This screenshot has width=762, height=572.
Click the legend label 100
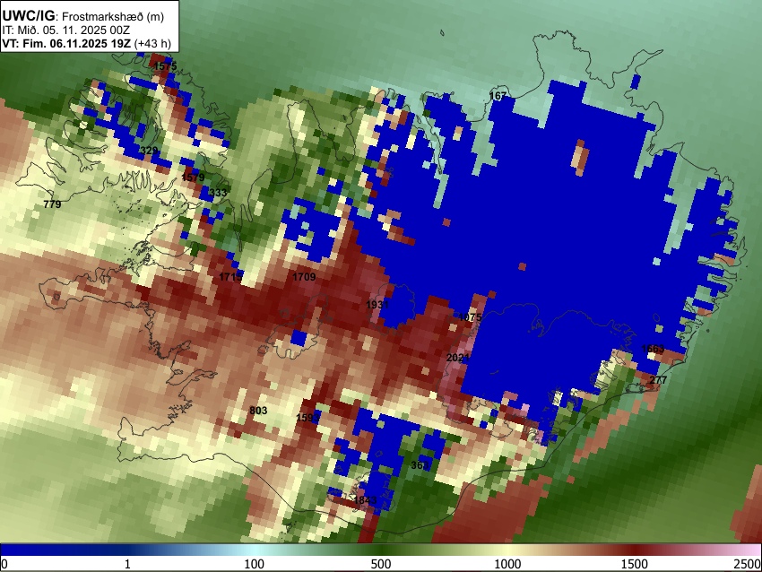click(255, 564)
